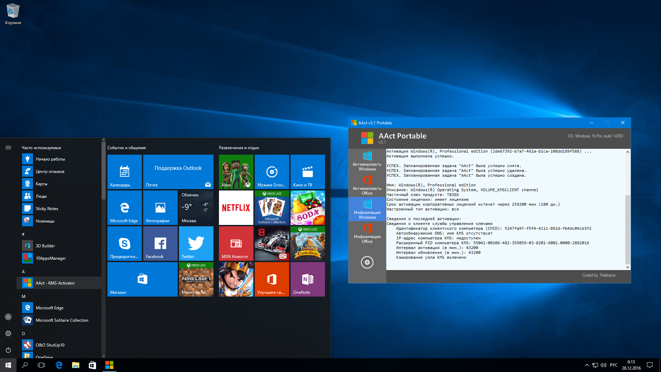Click letter M section header
Viewport: 661px width, 372px height.
[x=23, y=297]
